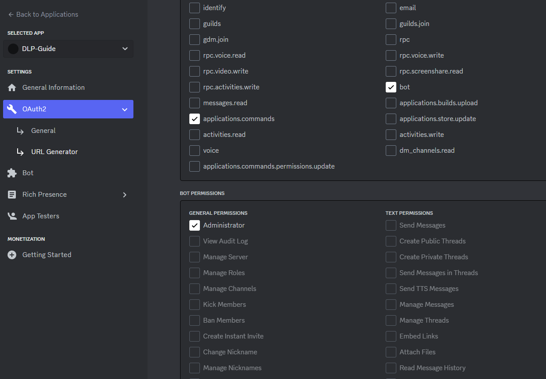Disable the Administrator permission checkbox
Viewport: 546px width, 379px height.
tap(194, 225)
